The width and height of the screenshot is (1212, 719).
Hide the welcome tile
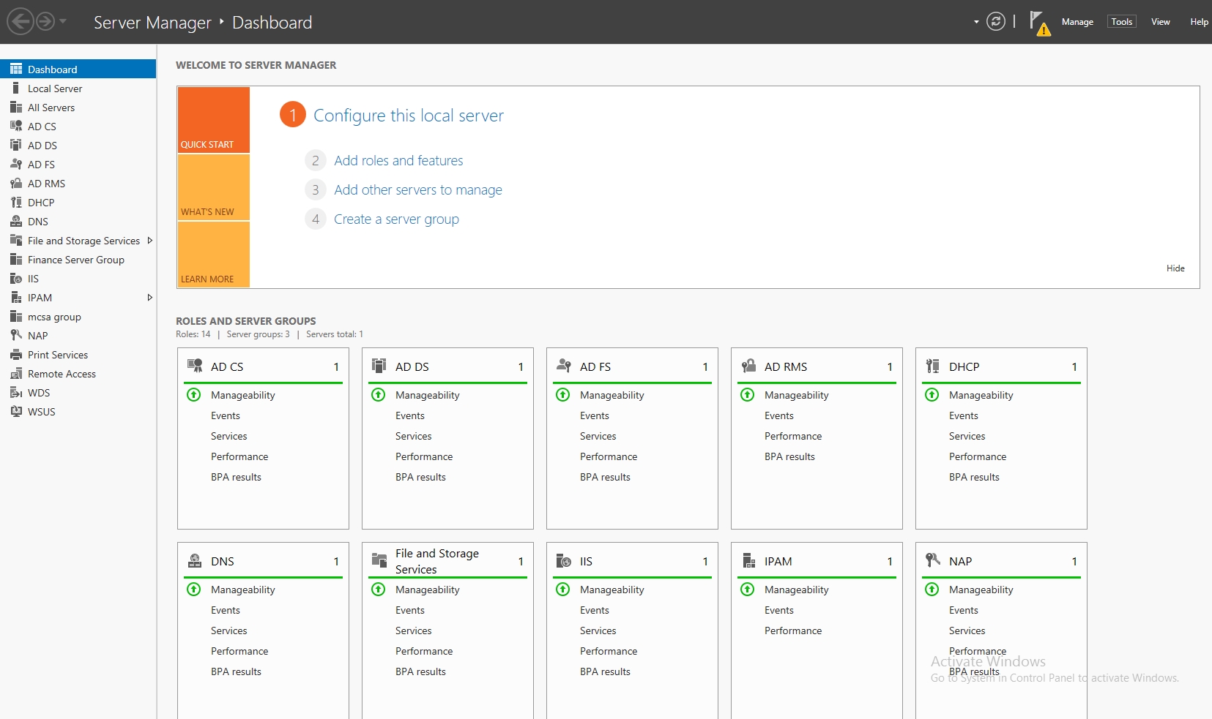click(1175, 268)
